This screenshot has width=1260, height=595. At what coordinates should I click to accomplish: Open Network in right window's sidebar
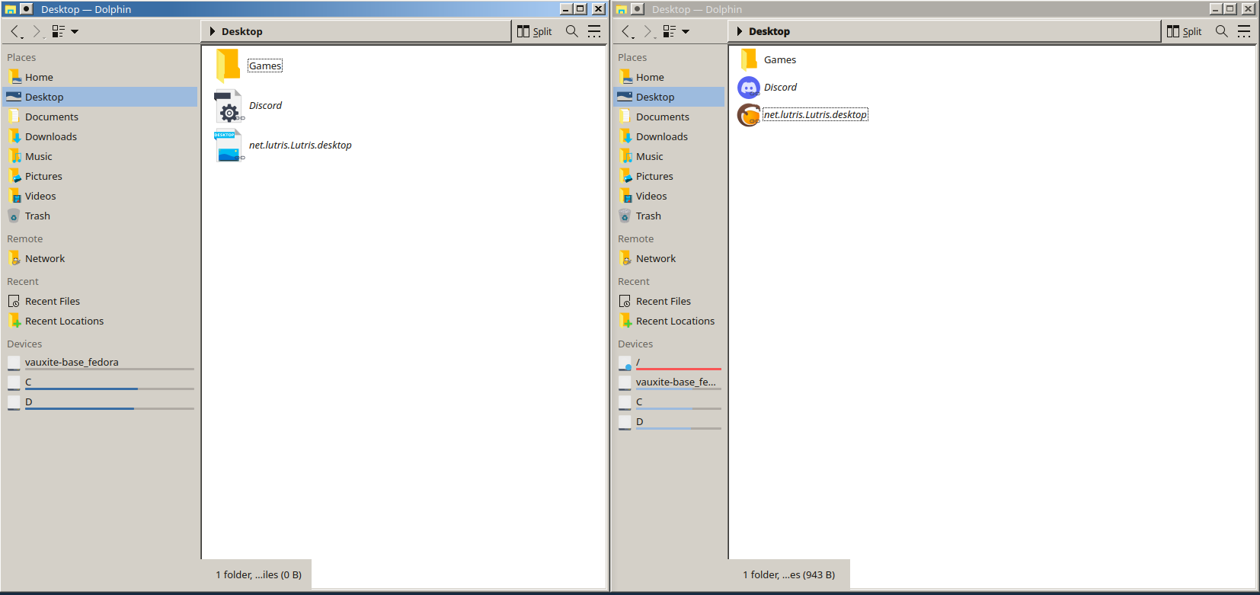[670, 258]
